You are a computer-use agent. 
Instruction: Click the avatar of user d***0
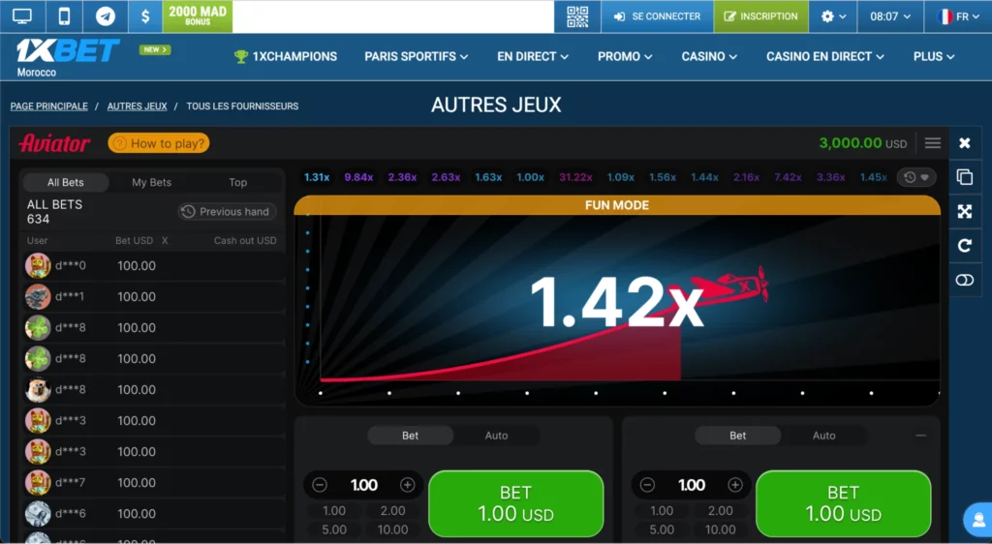38,265
